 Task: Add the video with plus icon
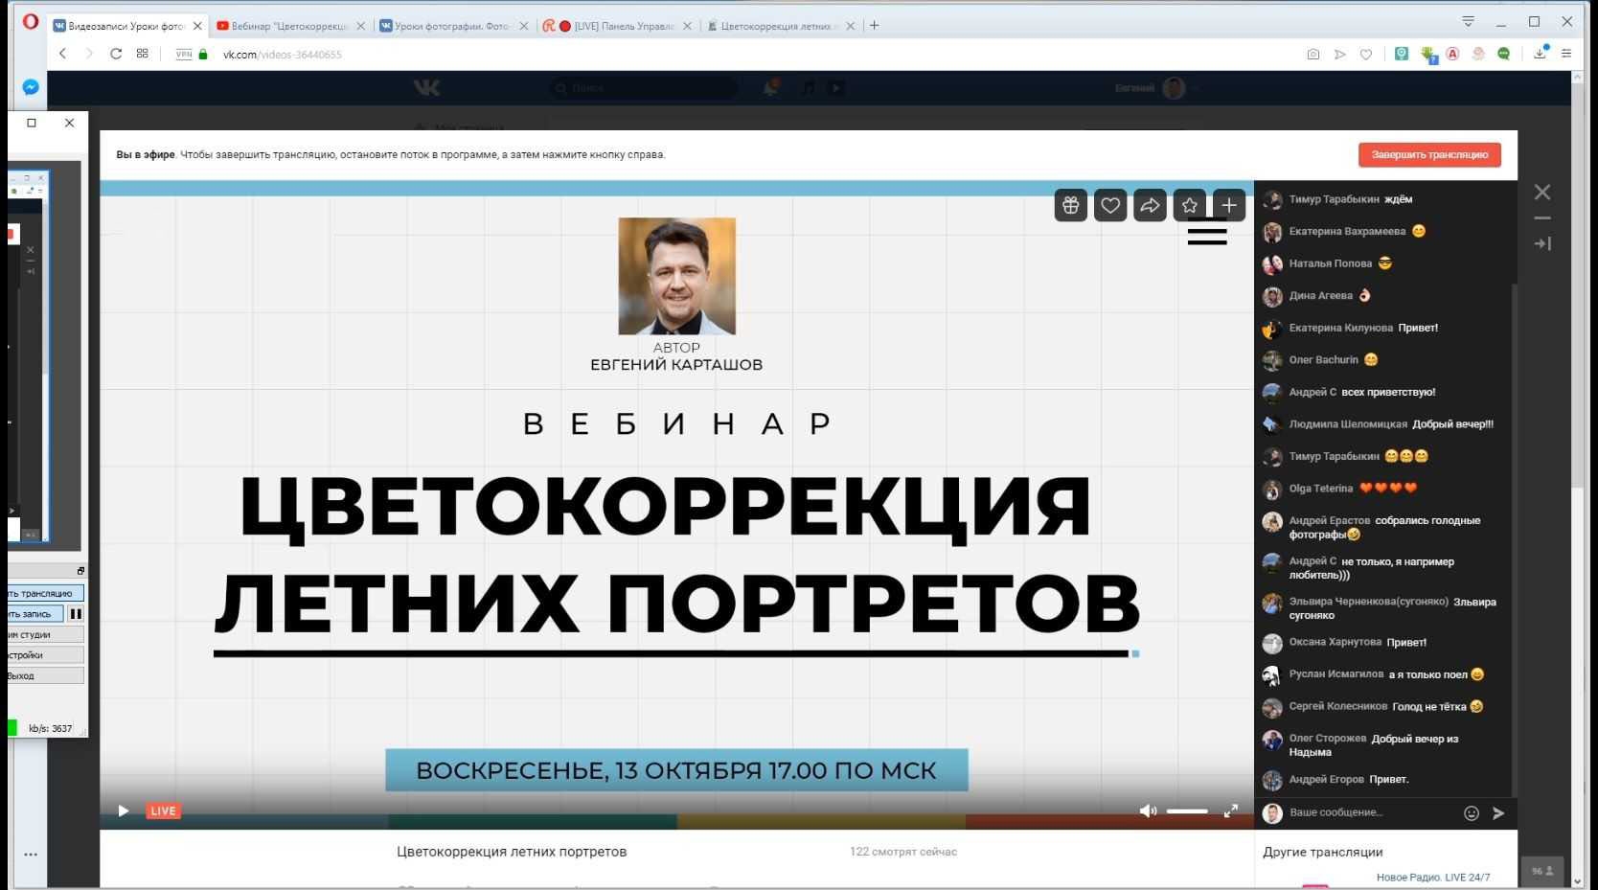pos(1229,205)
